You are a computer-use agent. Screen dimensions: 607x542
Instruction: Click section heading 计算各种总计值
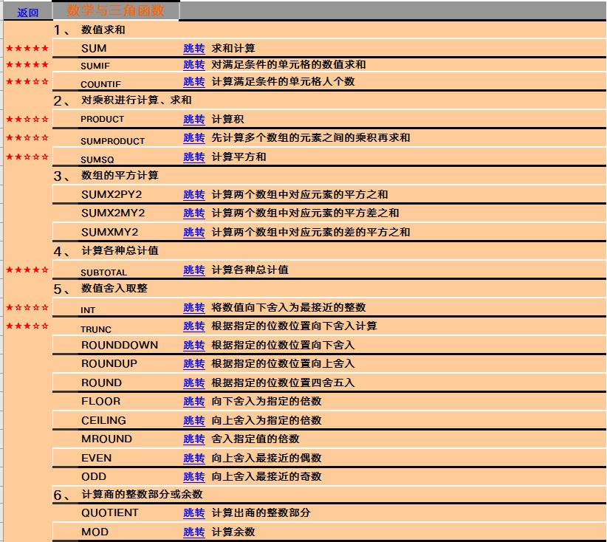[120, 250]
